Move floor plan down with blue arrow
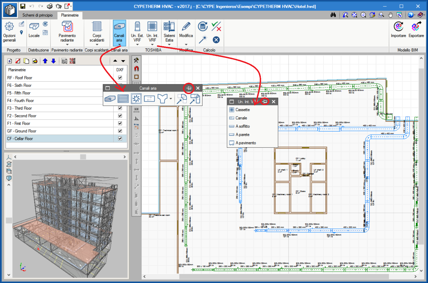The width and height of the screenshot is (428, 283). tap(54, 61)
